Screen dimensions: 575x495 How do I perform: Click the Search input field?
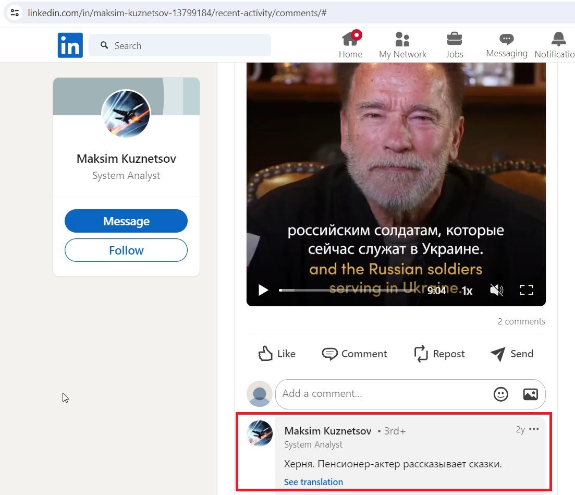tap(180, 45)
